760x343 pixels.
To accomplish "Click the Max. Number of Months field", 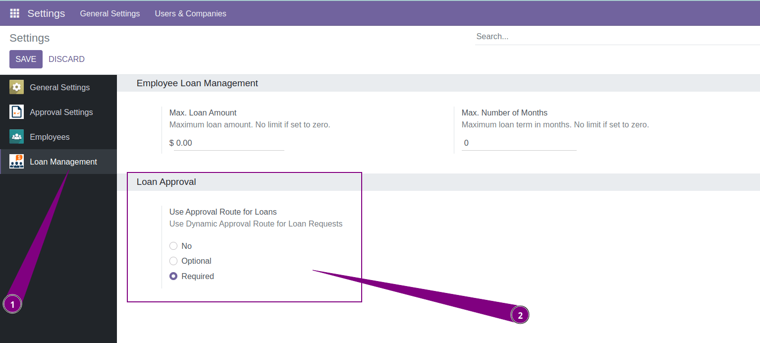I will pyautogui.click(x=518, y=143).
